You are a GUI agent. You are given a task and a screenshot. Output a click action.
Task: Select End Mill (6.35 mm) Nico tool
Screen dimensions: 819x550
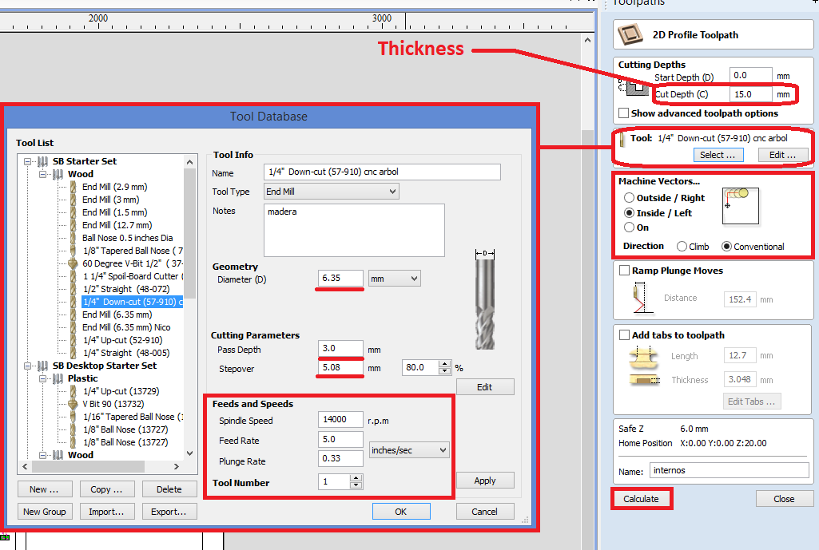(x=126, y=327)
